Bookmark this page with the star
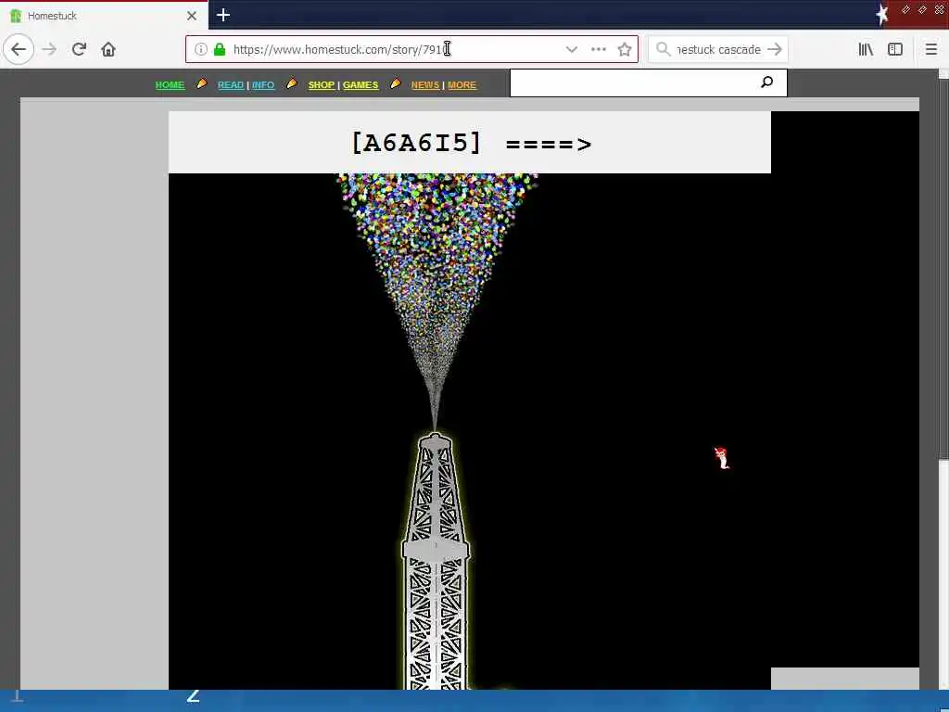The image size is (949, 712). (x=625, y=49)
